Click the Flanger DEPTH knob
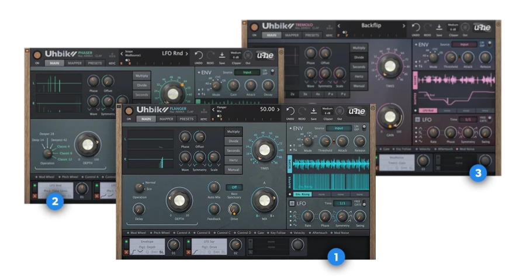This screenshot has height=280, width=526. point(179,201)
